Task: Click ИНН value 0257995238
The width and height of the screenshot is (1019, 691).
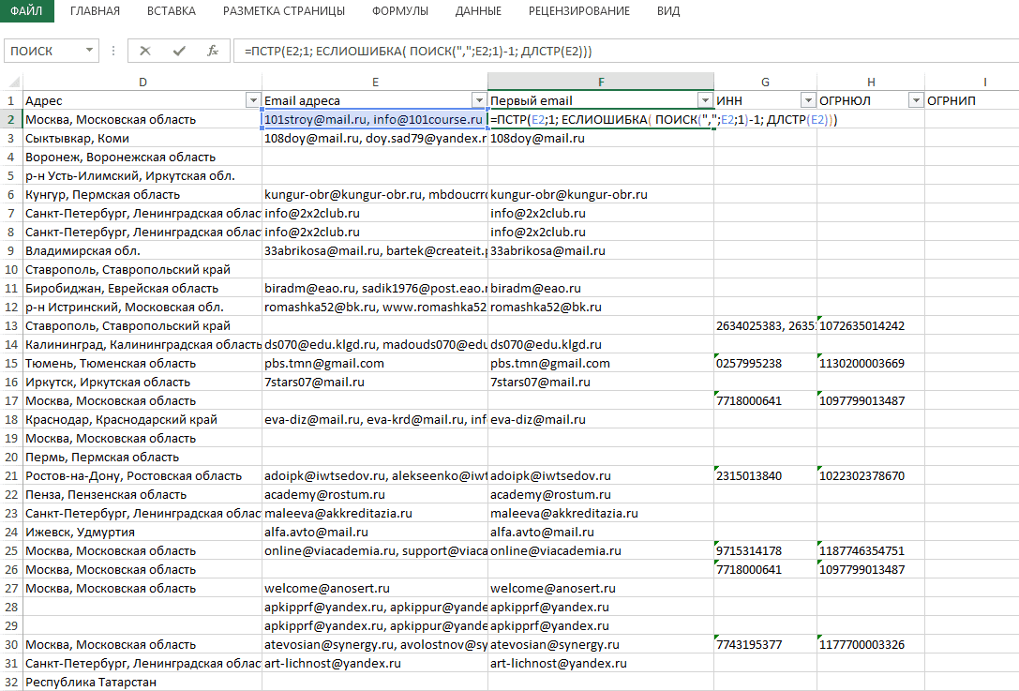Action: click(x=766, y=364)
